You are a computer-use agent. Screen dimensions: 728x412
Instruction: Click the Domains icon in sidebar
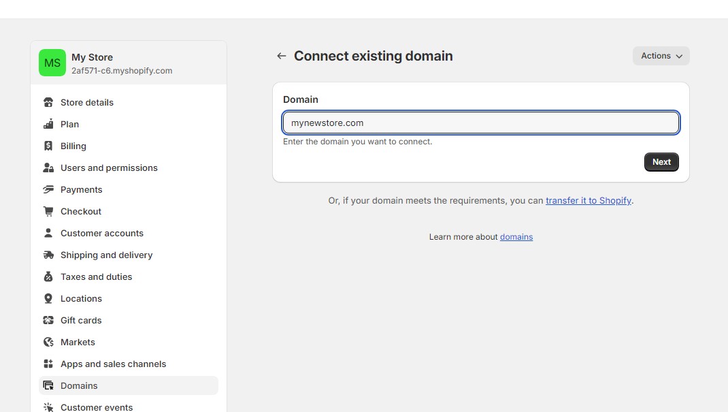coord(48,385)
